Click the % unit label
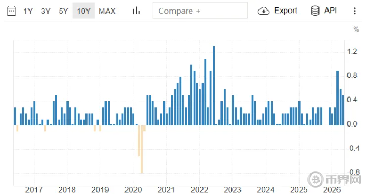The height and width of the screenshot is (194, 367). pos(356,30)
